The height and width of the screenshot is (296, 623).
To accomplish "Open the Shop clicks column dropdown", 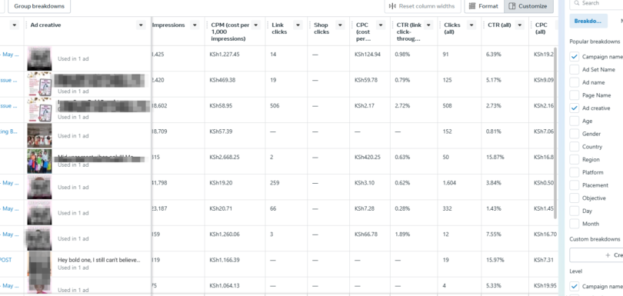I will point(340,25).
